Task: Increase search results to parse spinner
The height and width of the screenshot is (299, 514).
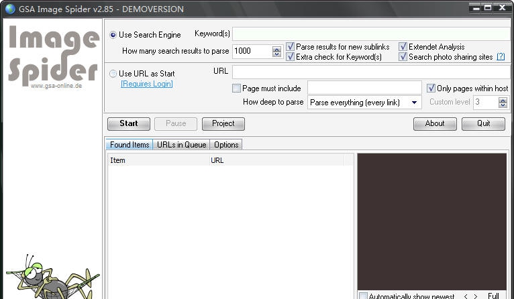Action: pos(276,48)
